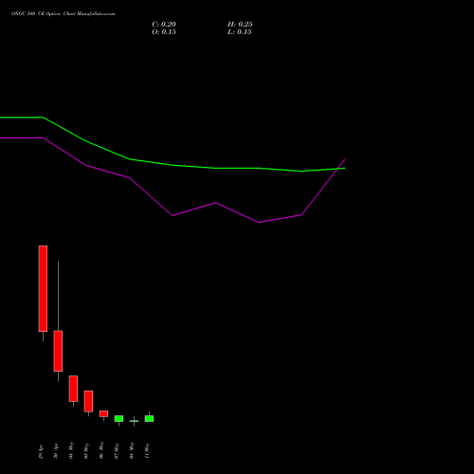
Task: Click the doji candle above 08 May
Action: 134,421
